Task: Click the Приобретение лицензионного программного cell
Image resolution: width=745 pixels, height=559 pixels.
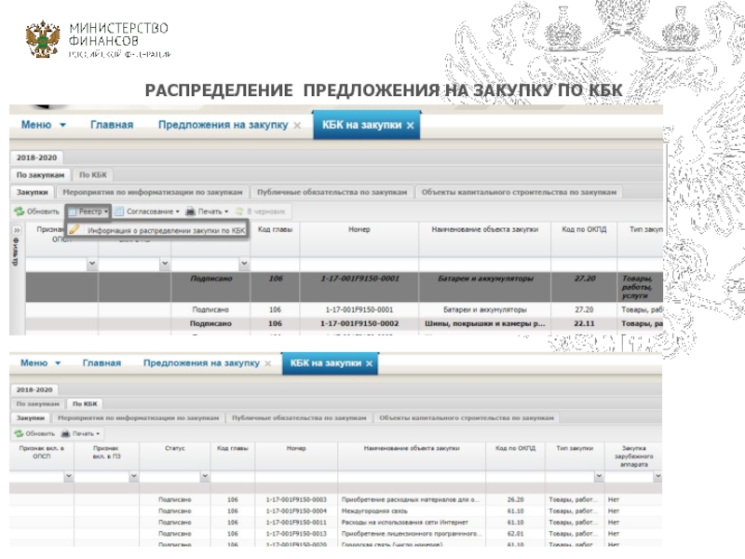Action: [412, 534]
